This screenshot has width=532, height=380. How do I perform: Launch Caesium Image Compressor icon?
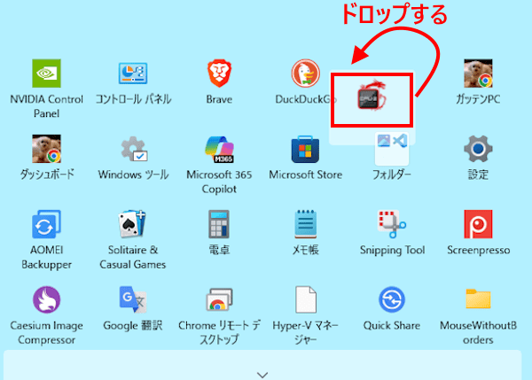click(46, 299)
